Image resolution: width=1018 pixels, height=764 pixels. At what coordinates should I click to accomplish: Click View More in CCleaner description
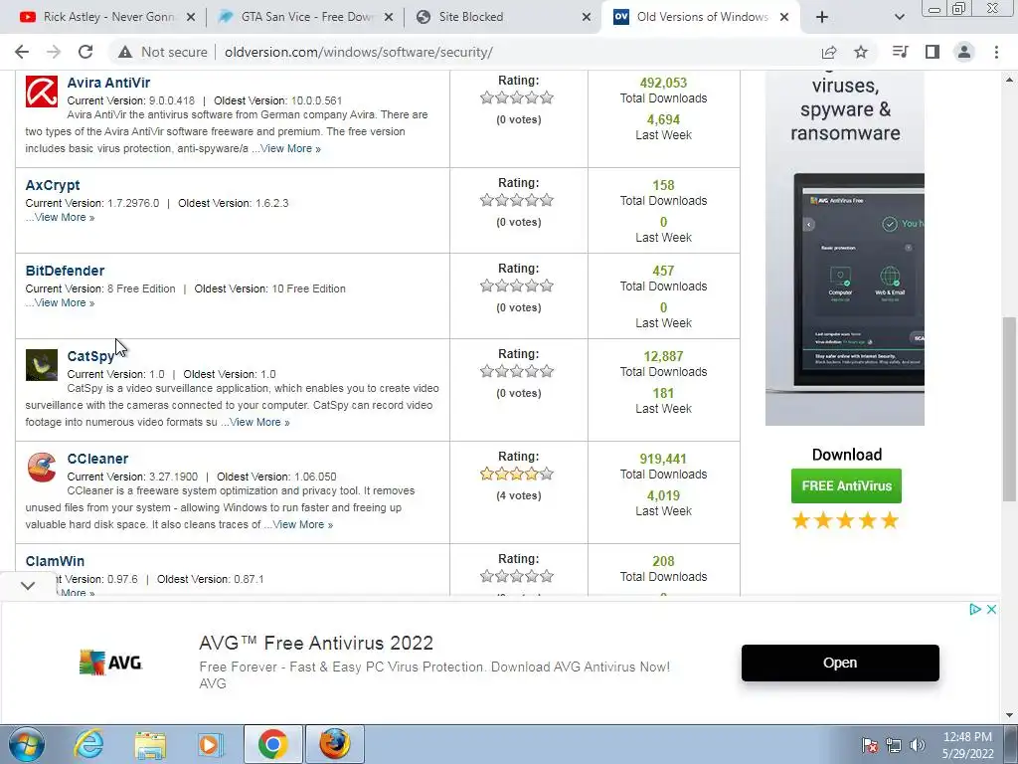(302, 525)
